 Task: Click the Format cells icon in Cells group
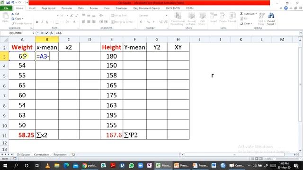(x=232, y=16)
